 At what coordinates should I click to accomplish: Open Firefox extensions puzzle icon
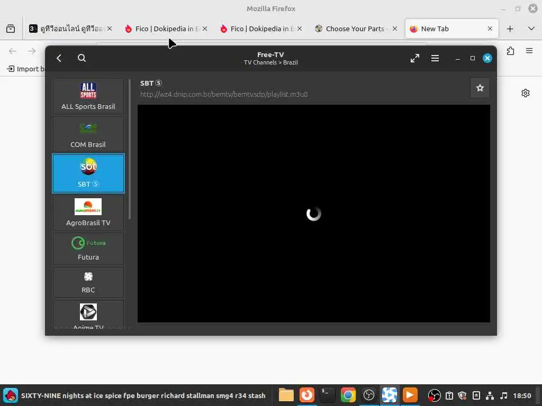pyautogui.click(x=510, y=51)
